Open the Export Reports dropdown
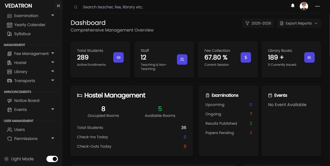The height and width of the screenshot is (166, 330). (299, 23)
